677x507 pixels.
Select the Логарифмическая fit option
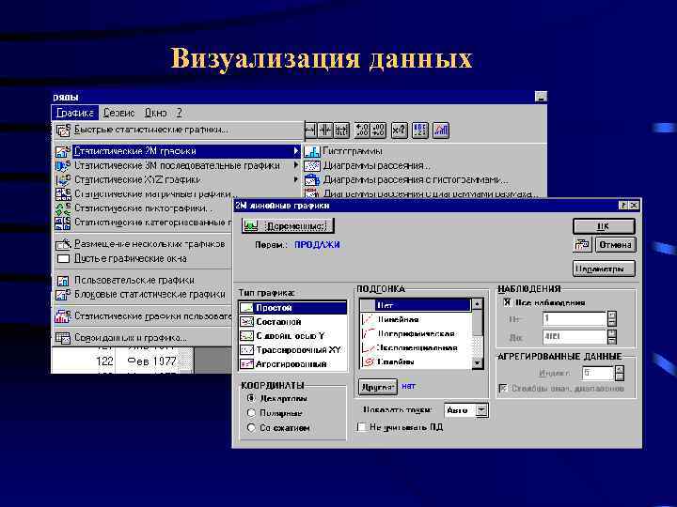click(x=416, y=333)
